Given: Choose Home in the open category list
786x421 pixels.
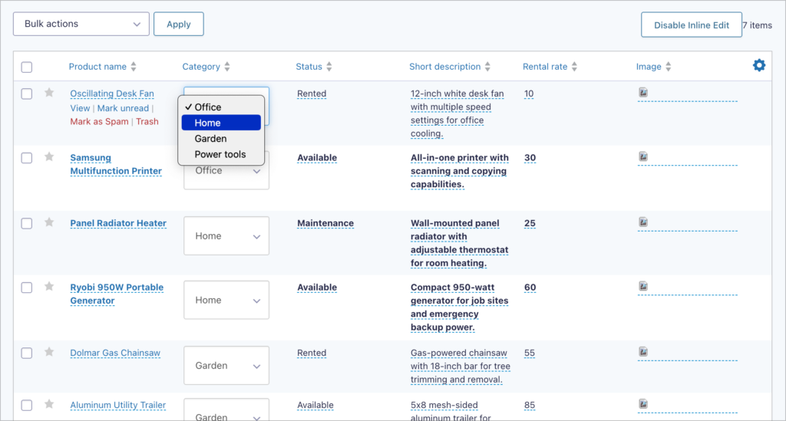Looking at the screenshot, I should click(221, 123).
